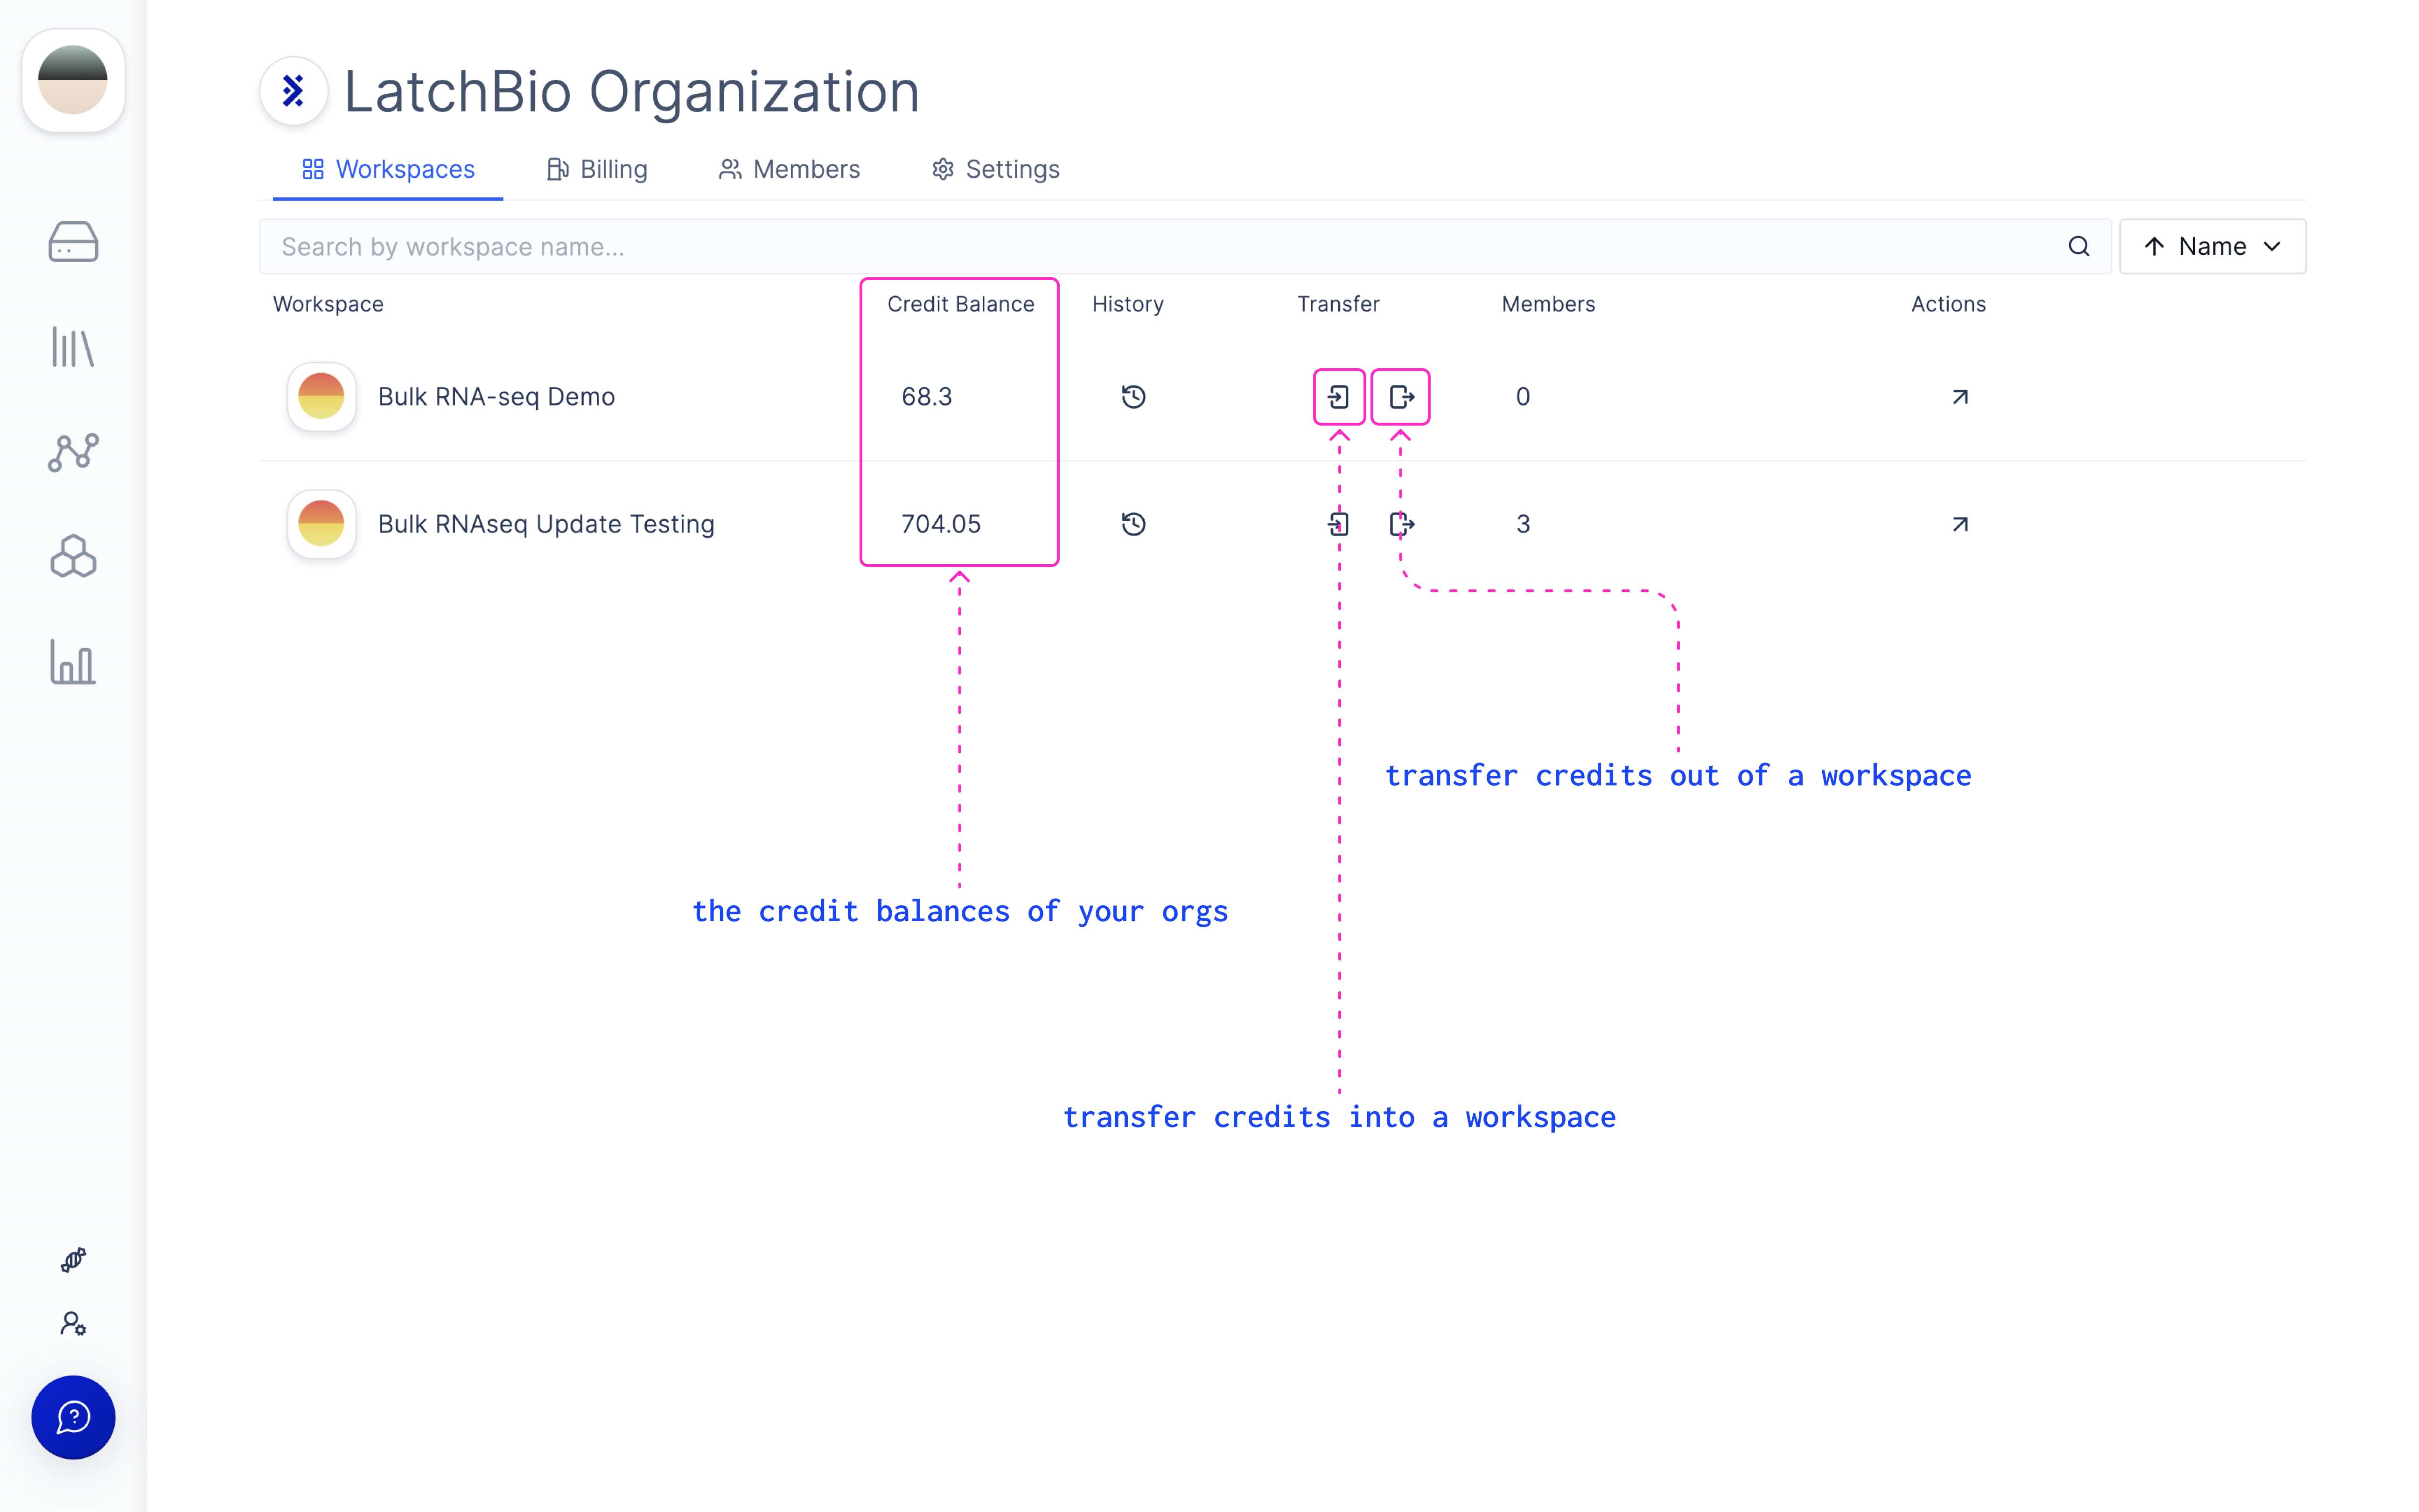Open the Workflows graph sidebar icon
This screenshot has height=1512, width=2419.
click(73, 452)
